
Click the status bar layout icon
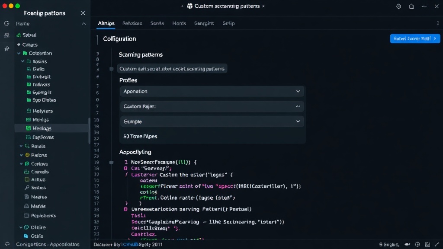click(x=427, y=245)
